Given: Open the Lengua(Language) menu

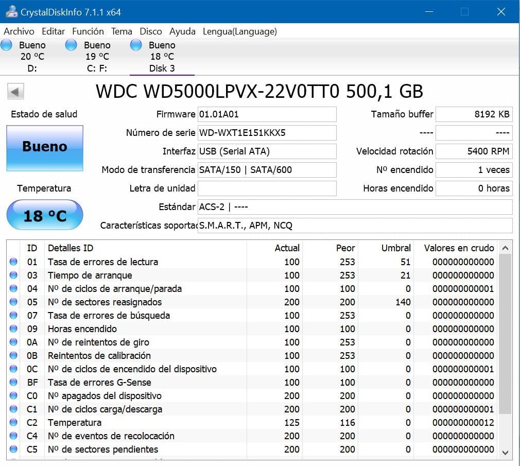Looking at the screenshot, I should 240,31.
